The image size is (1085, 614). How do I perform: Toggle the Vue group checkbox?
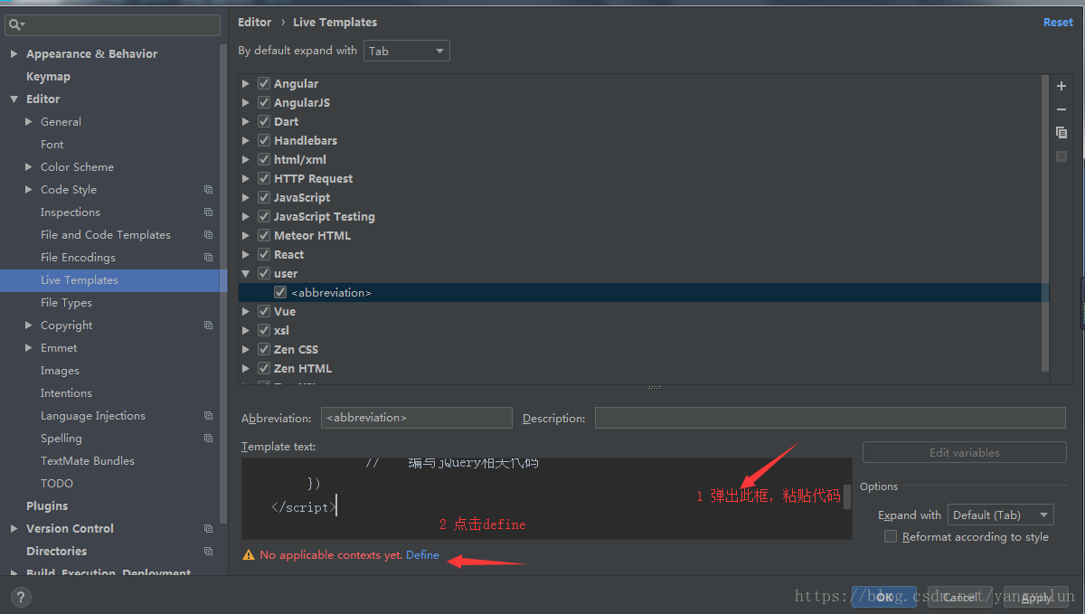point(264,311)
